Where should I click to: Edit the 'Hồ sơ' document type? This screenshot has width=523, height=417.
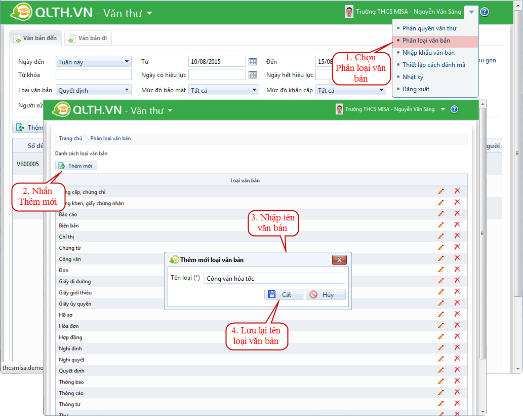click(441, 314)
